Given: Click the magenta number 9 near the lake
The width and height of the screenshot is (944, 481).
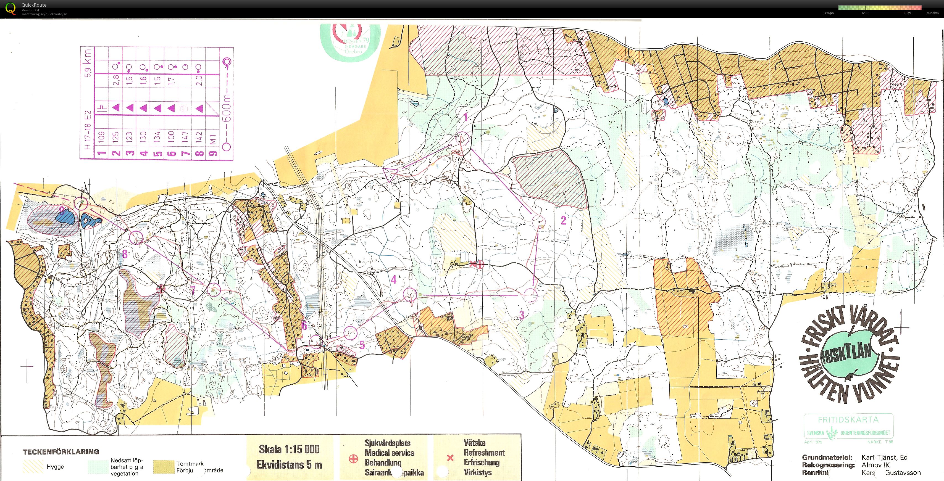Looking at the screenshot, I should [62, 210].
